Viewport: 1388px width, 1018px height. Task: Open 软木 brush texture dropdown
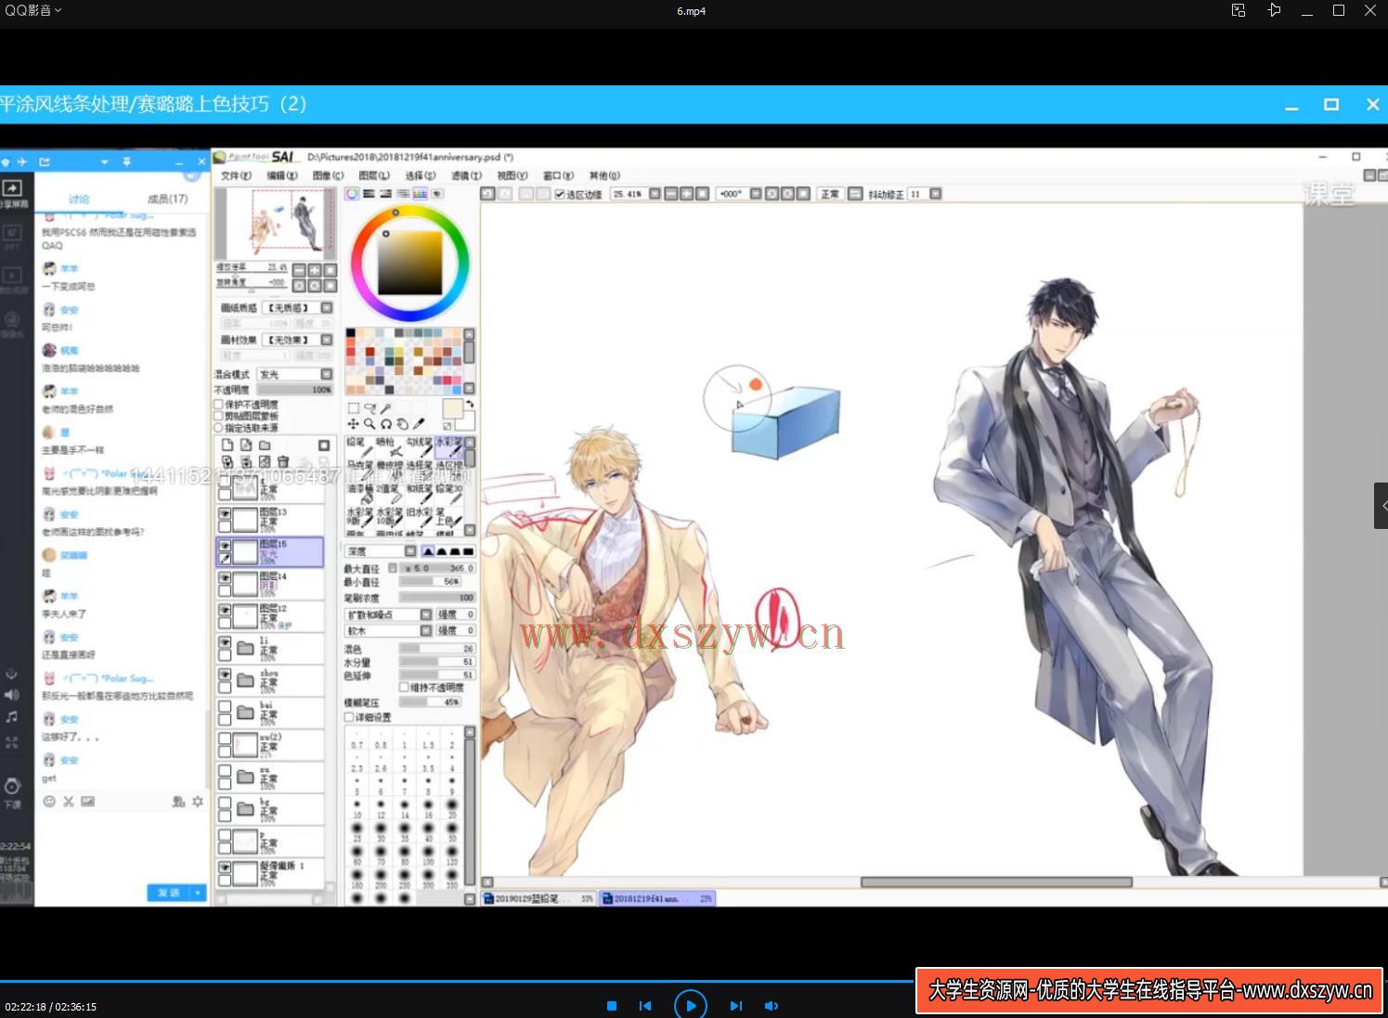[x=426, y=630]
